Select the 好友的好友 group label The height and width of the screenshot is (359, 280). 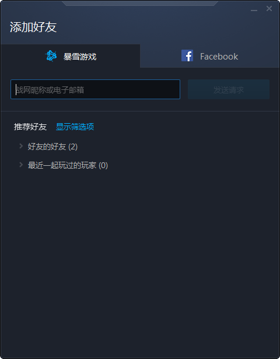(47, 147)
